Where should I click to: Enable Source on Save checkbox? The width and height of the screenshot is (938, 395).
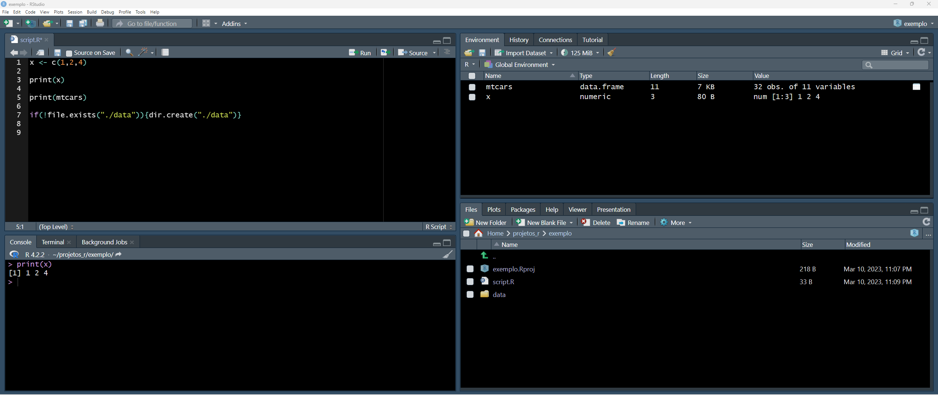tap(69, 53)
